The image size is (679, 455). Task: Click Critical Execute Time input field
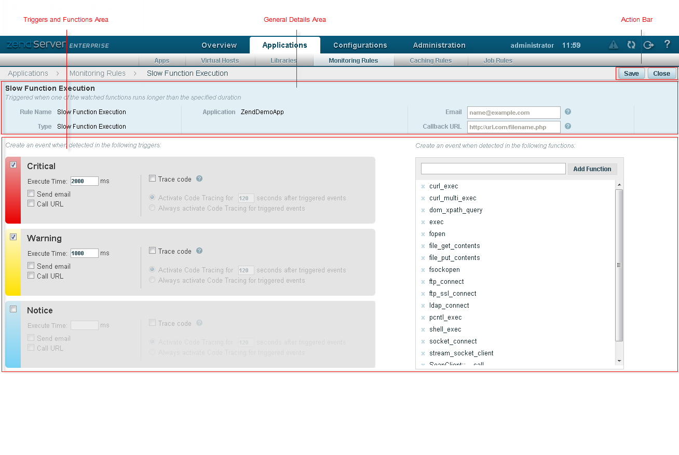point(84,181)
